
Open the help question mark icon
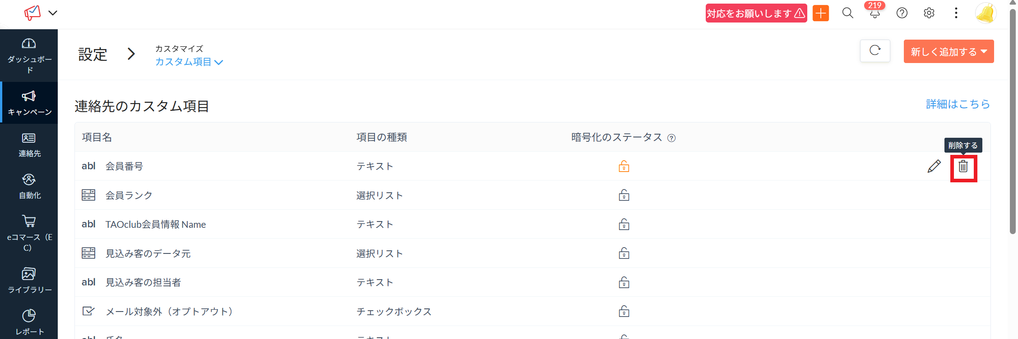[x=902, y=13]
